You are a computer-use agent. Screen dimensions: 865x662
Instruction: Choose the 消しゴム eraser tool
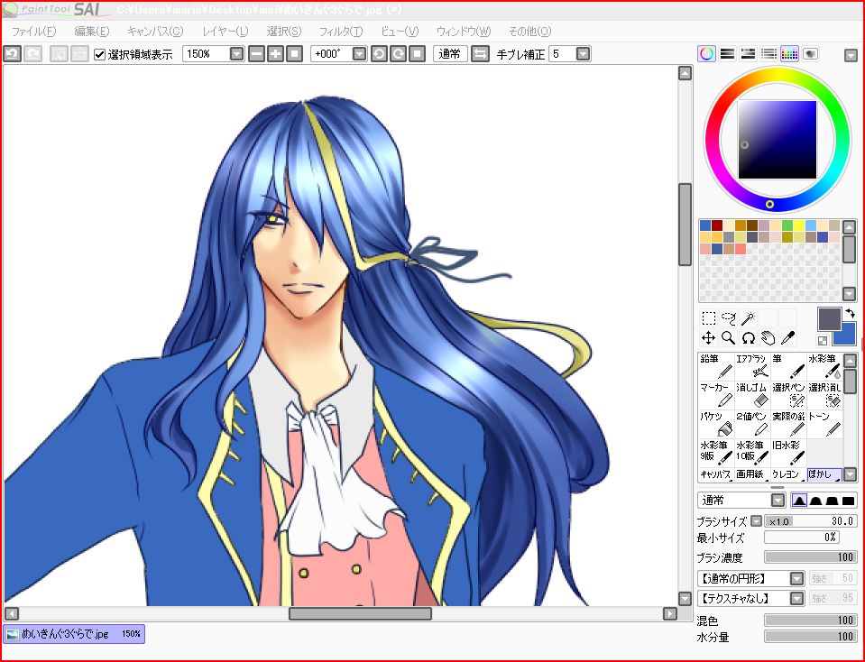(752, 395)
